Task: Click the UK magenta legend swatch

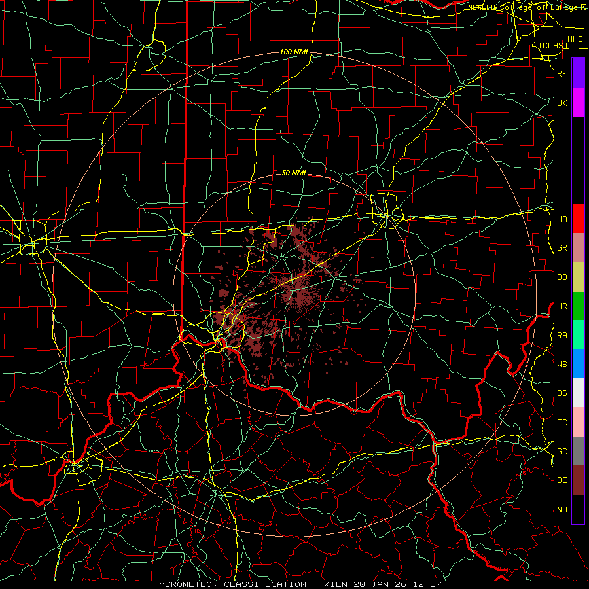Action: click(578, 102)
